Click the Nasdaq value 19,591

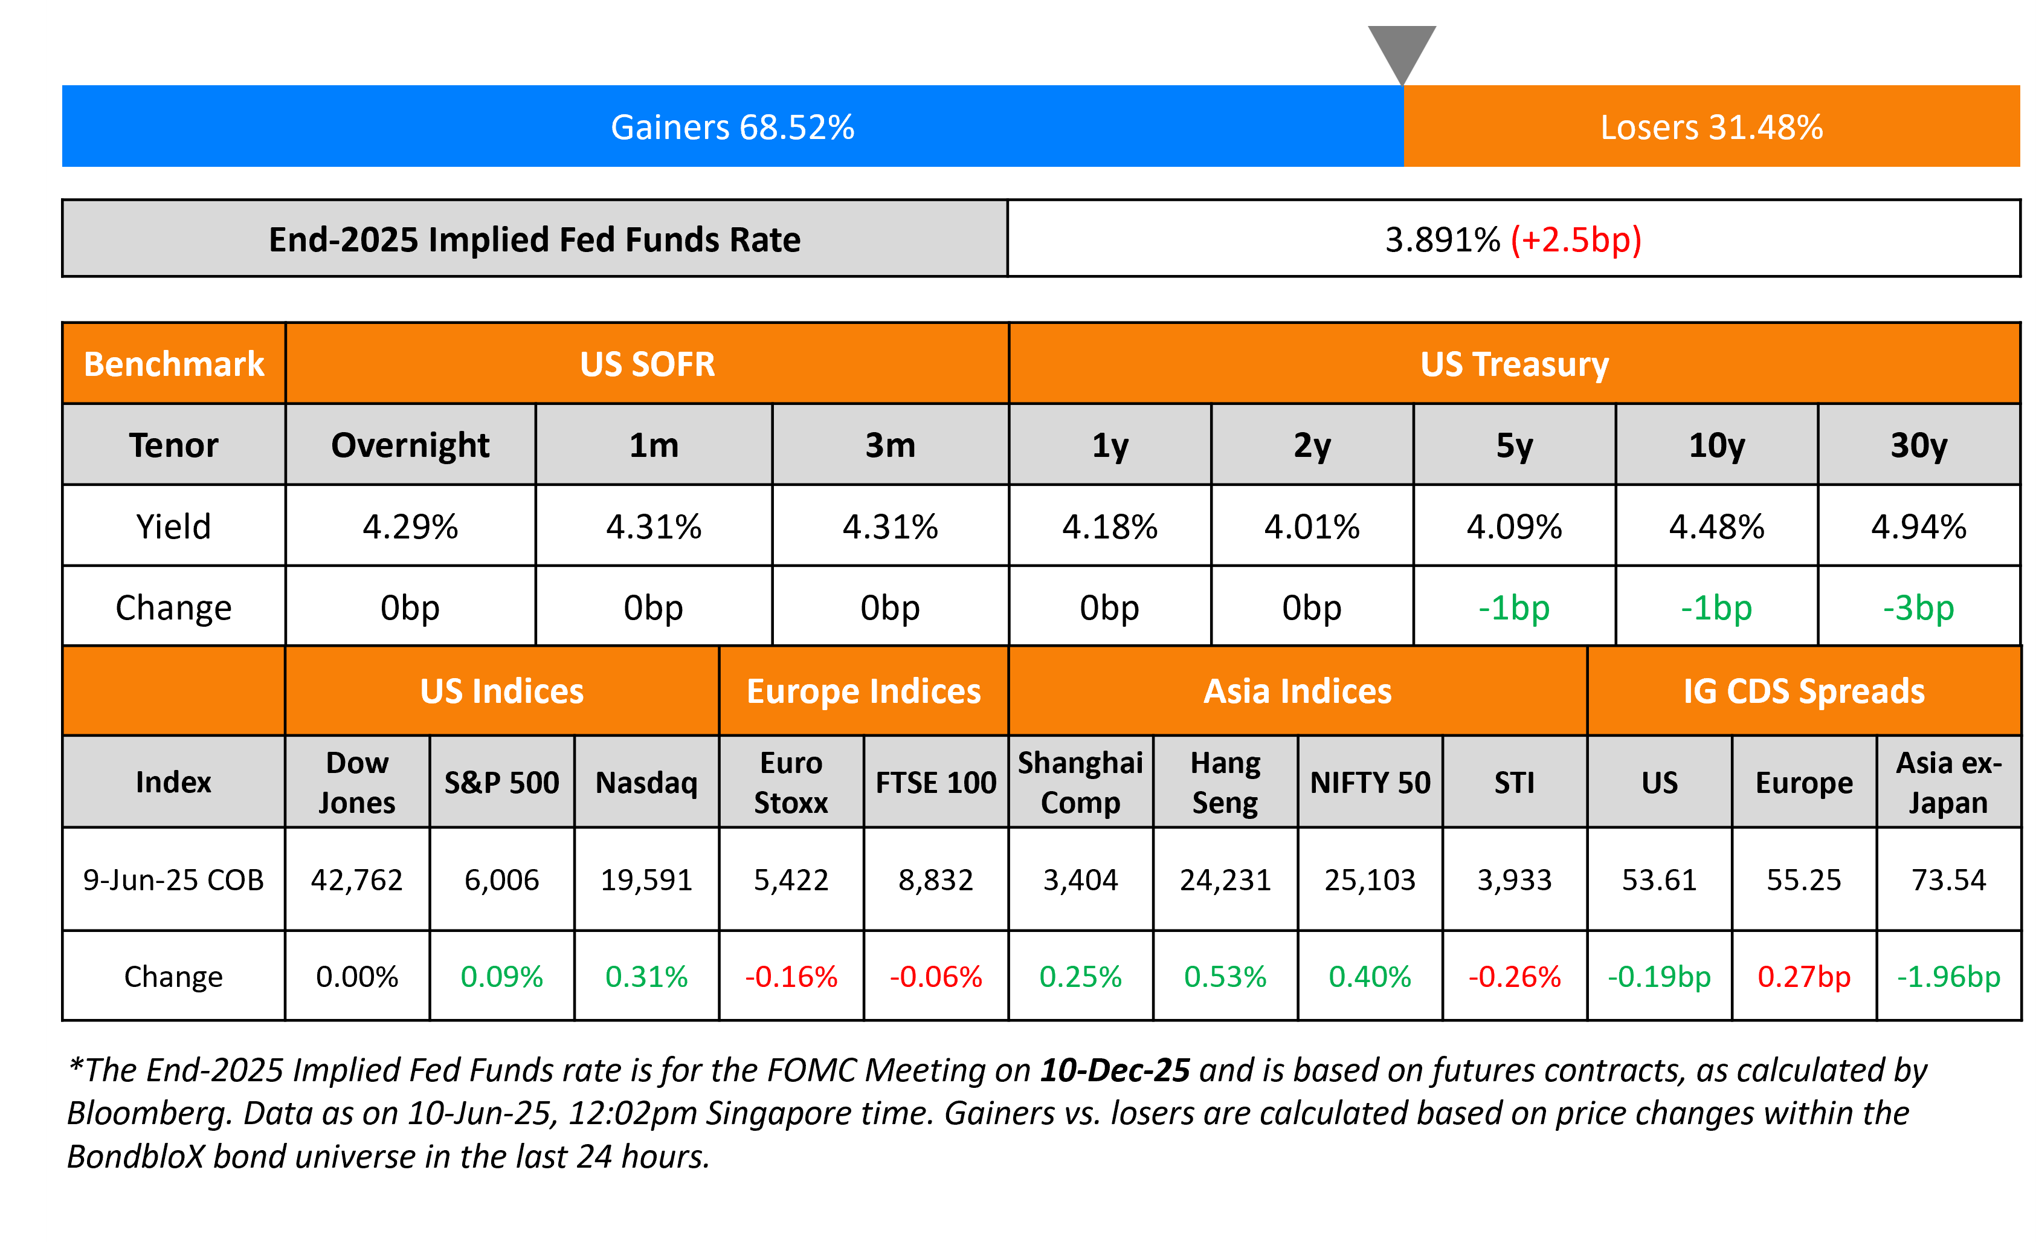point(646,879)
